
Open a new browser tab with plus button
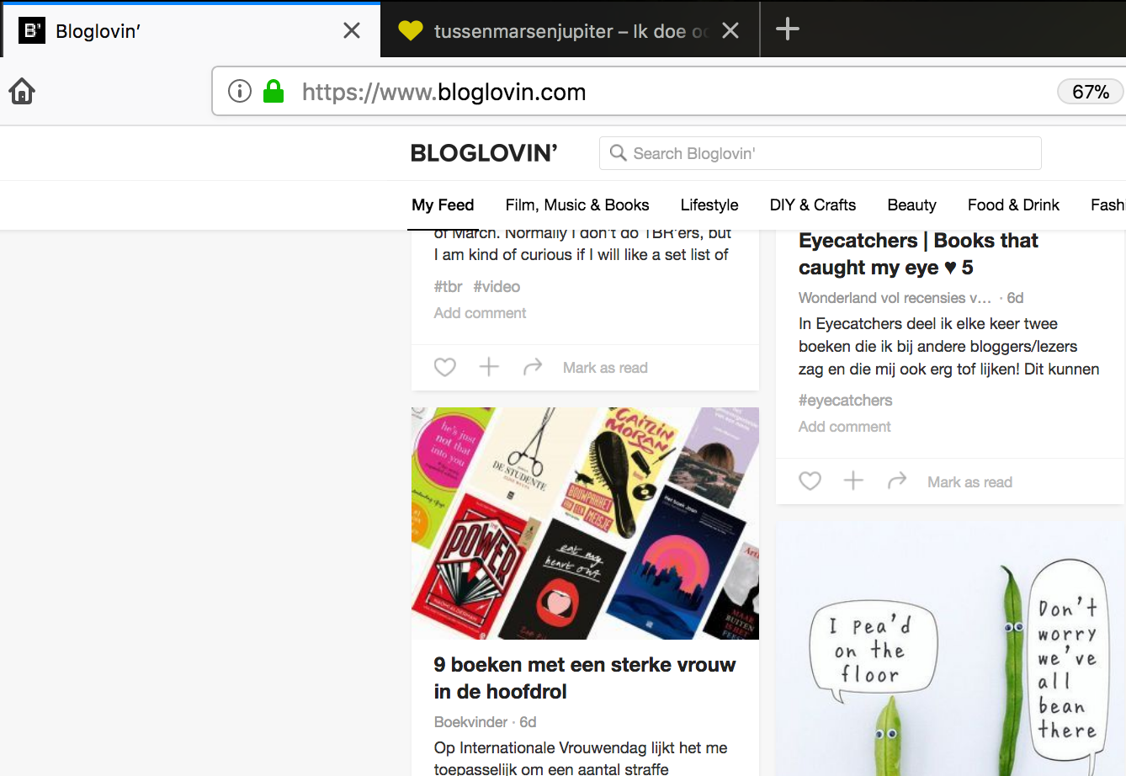point(788,30)
